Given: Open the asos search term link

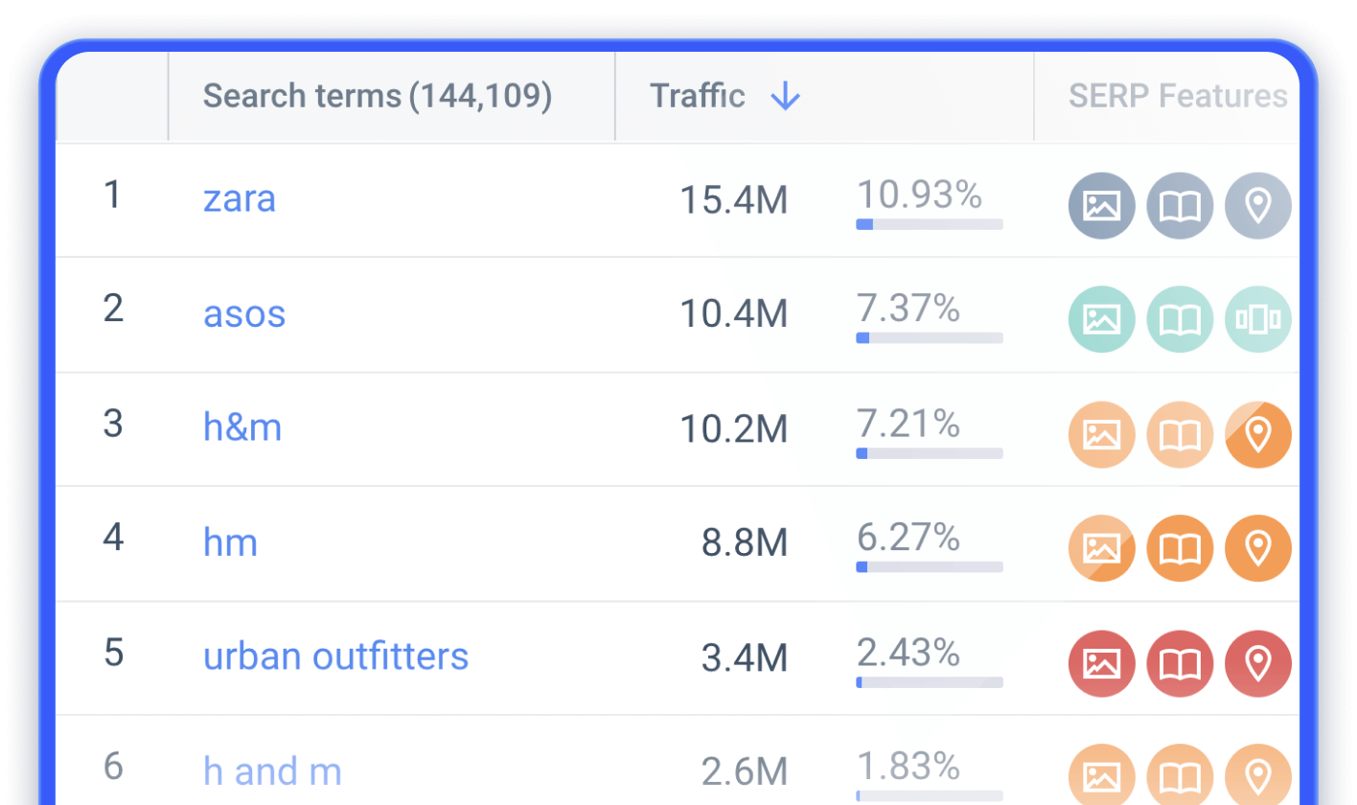Looking at the screenshot, I should point(244,313).
